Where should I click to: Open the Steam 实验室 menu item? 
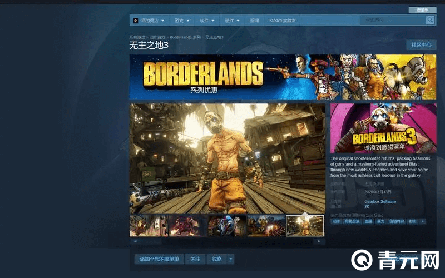pyautogui.click(x=283, y=21)
